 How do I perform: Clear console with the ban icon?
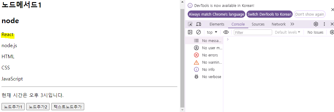click(x=199, y=32)
